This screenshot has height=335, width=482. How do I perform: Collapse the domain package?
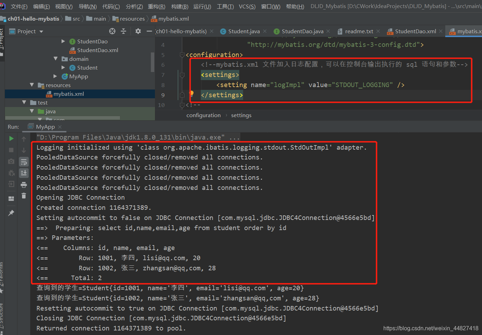[56, 59]
